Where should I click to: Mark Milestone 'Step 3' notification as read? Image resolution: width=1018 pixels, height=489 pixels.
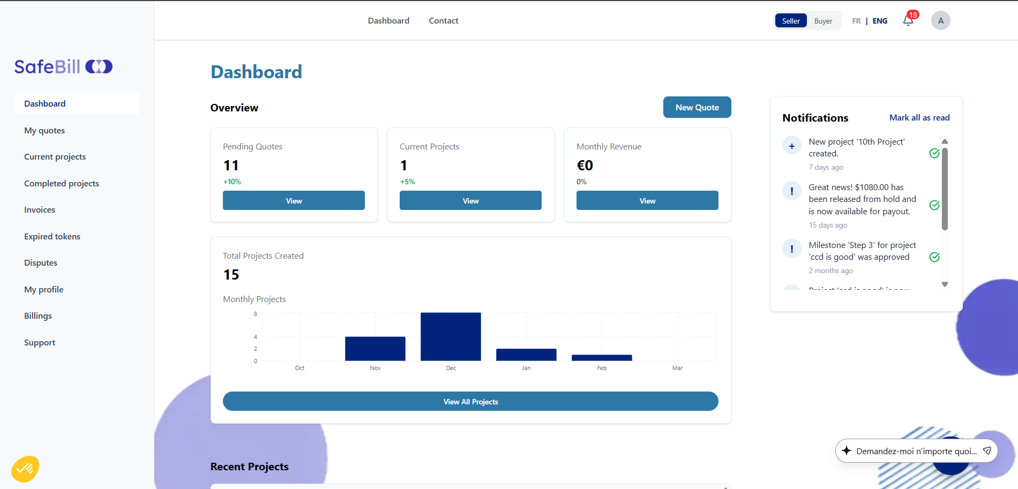934,257
